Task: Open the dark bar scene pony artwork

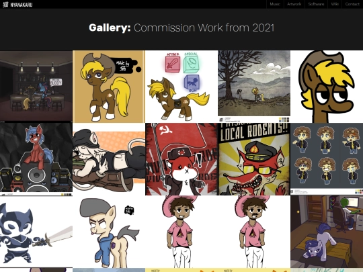Action: [36, 87]
